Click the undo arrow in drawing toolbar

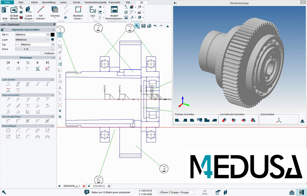coord(155,26)
